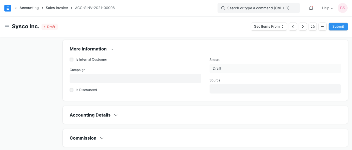Image resolution: width=352 pixels, height=150 pixels.
Task: Toggle the sidebar hamburger menu icon
Action: pyautogui.click(x=7, y=27)
